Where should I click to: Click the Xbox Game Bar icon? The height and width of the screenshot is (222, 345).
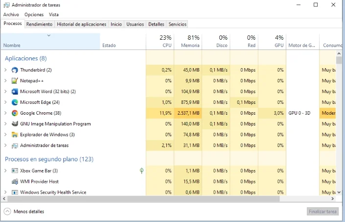tap(15, 171)
